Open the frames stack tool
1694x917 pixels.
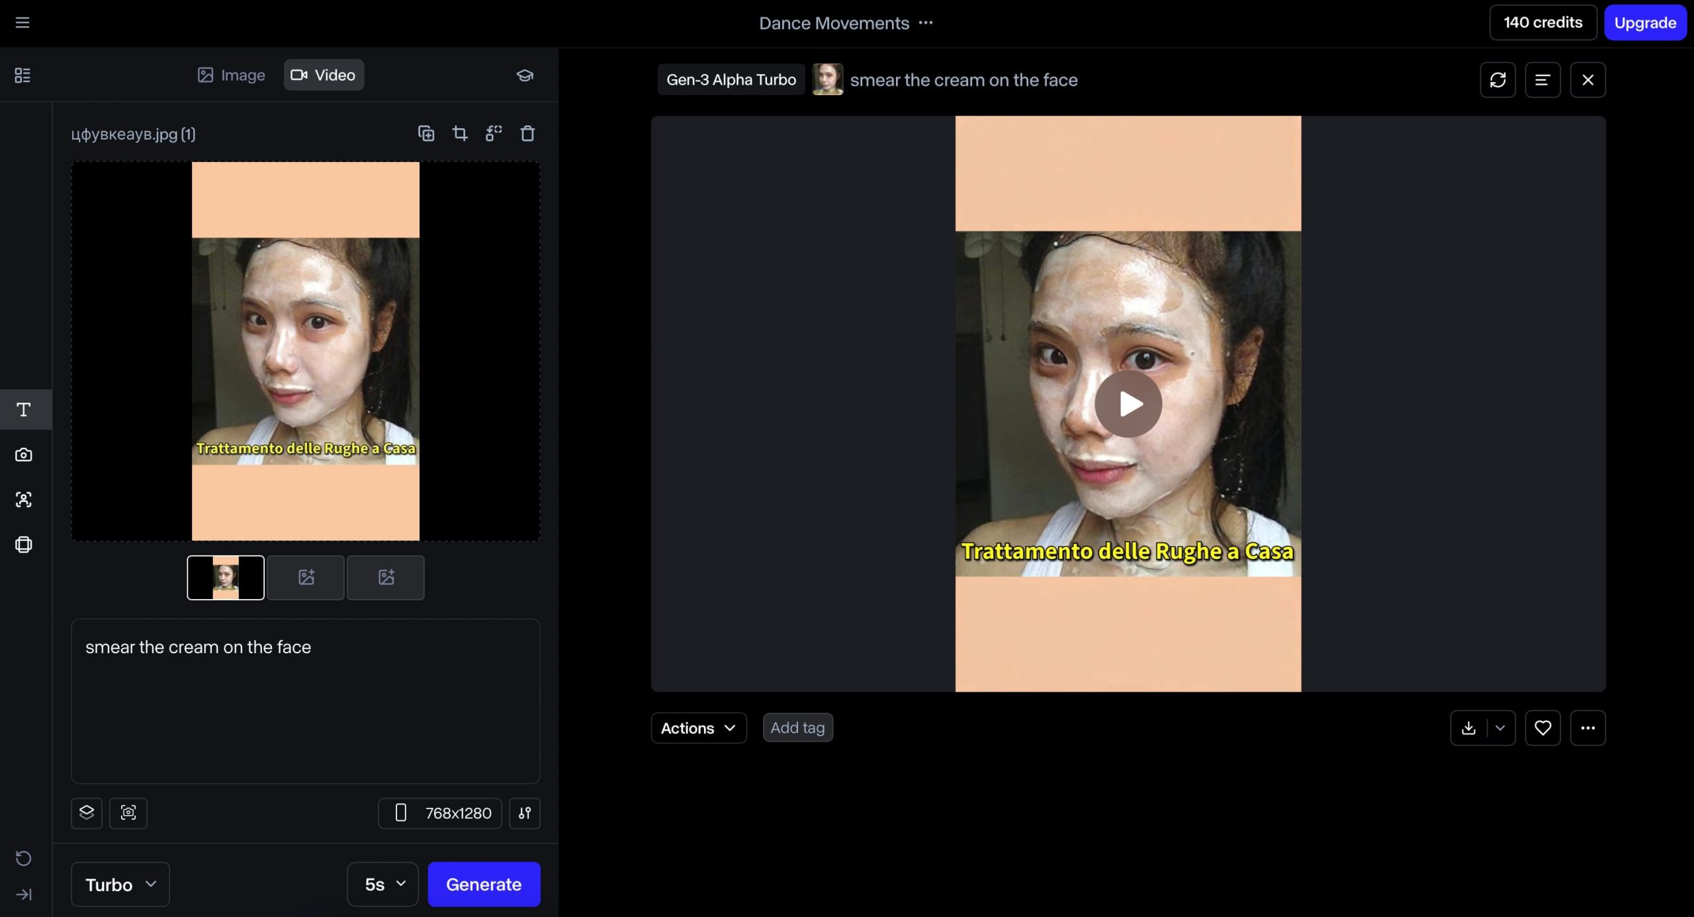point(24,545)
